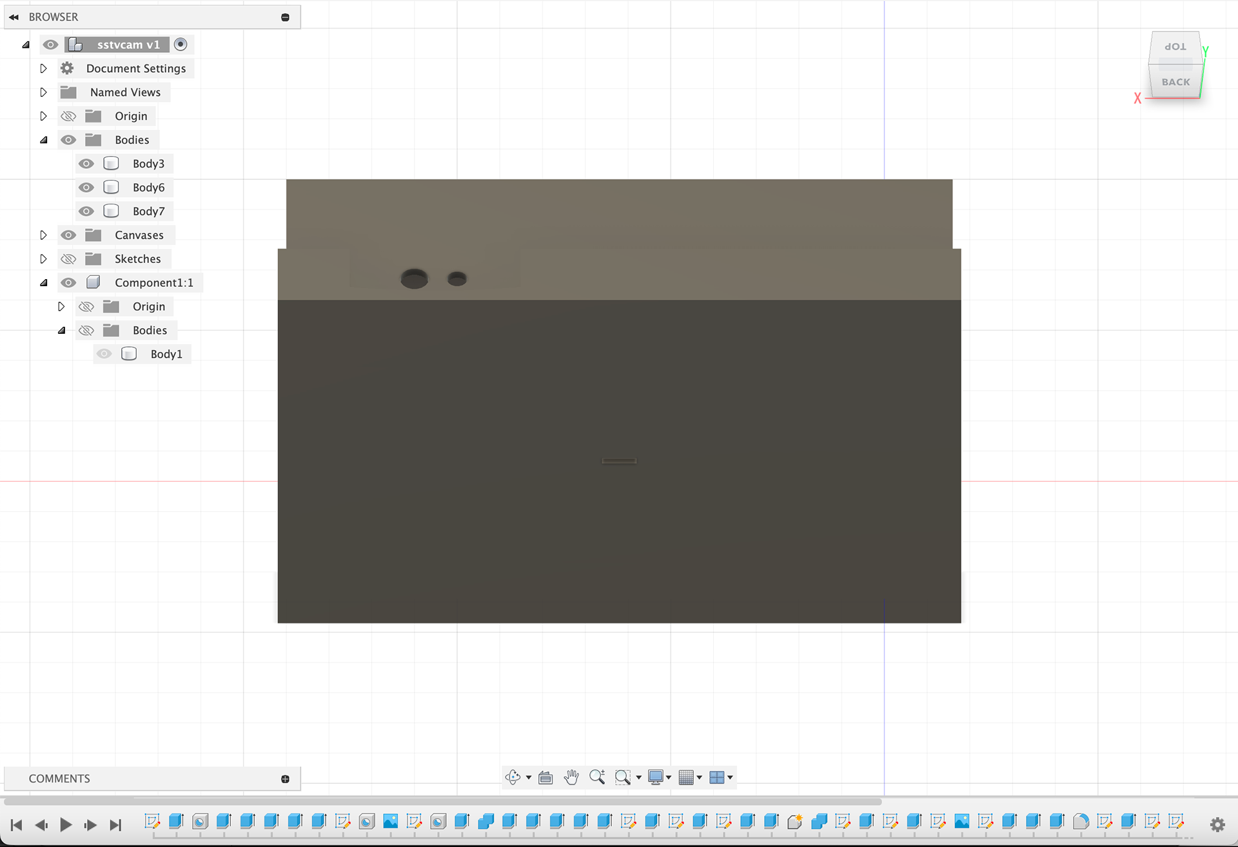Click the Look At tool icon

(x=545, y=777)
